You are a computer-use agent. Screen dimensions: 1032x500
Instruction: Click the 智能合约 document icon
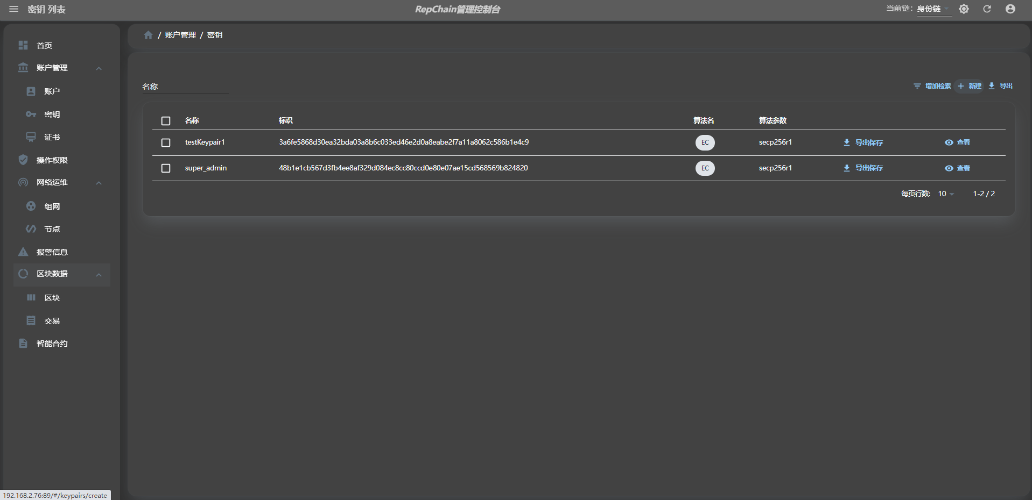[x=23, y=343]
